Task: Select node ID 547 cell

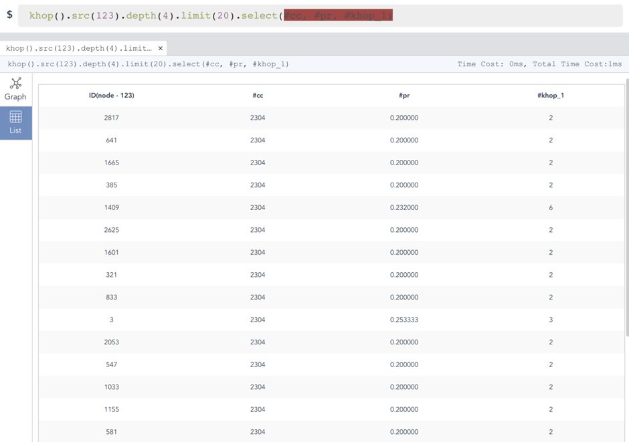Action: click(112, 364)
